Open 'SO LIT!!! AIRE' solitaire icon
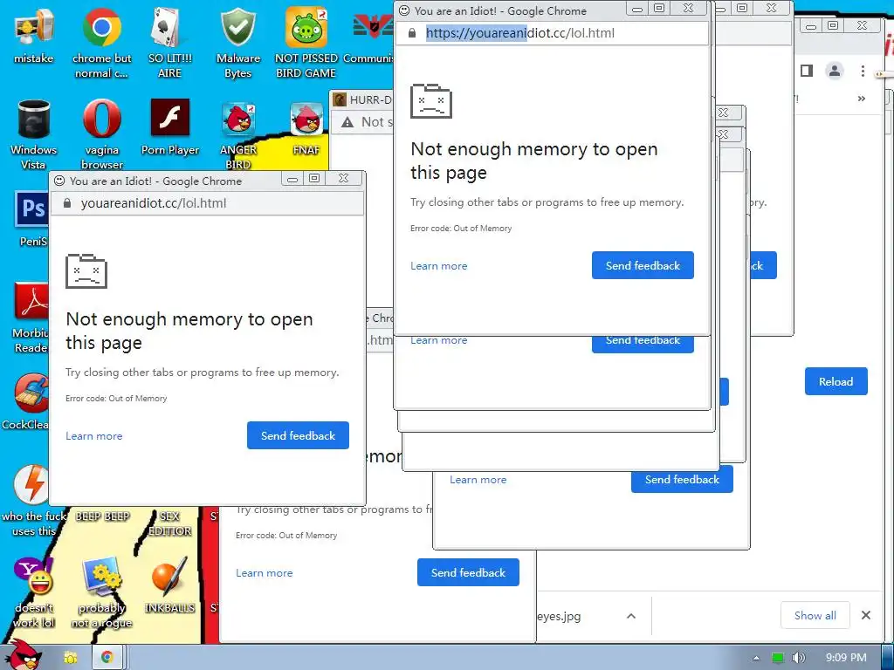The height and width of the screenshot is (670, 894). coord(170,43)
